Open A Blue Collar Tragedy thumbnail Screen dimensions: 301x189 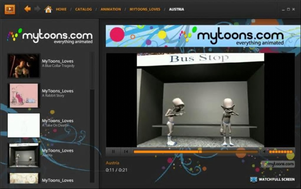(x=24, y=66)
